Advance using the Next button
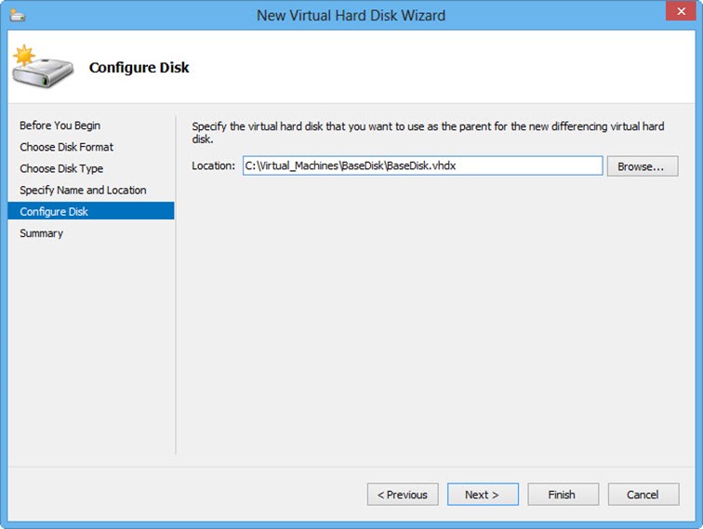This screenshot has width=703, height=529. pyautogui.click(x=482, y=495)
